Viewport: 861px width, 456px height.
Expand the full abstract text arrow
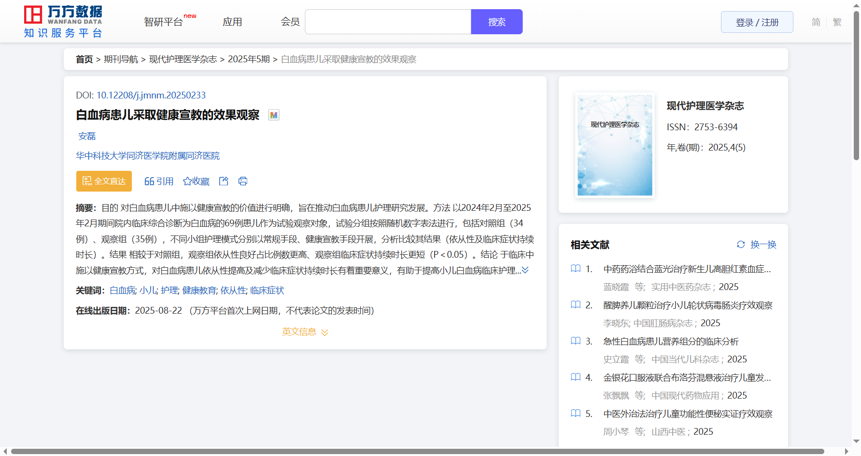[x=525, y=270]
